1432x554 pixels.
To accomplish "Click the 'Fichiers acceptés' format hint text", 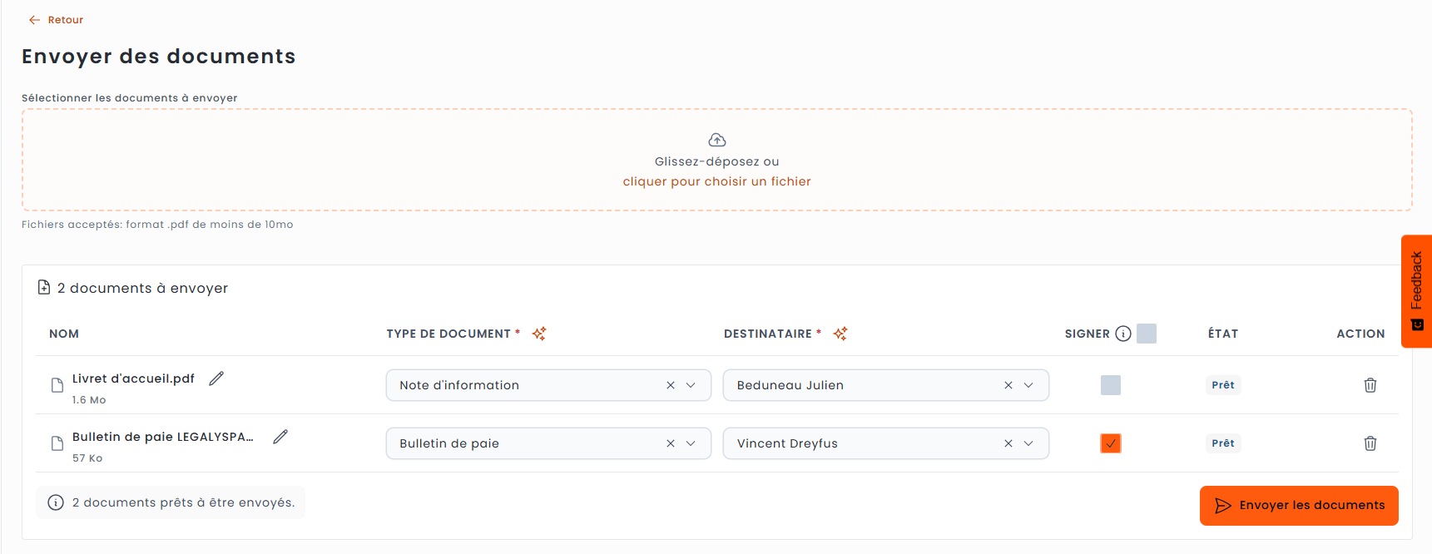I will coord(157,225).
